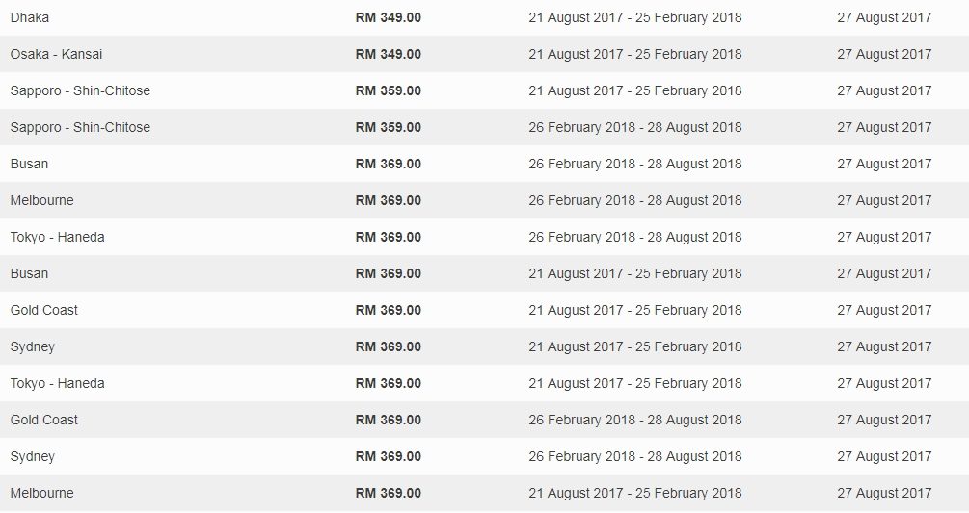Viewport: 969px width, 513px height.
Task: Click Tokyo - Haneda with 26 February 2018 period
Action: 484,237
